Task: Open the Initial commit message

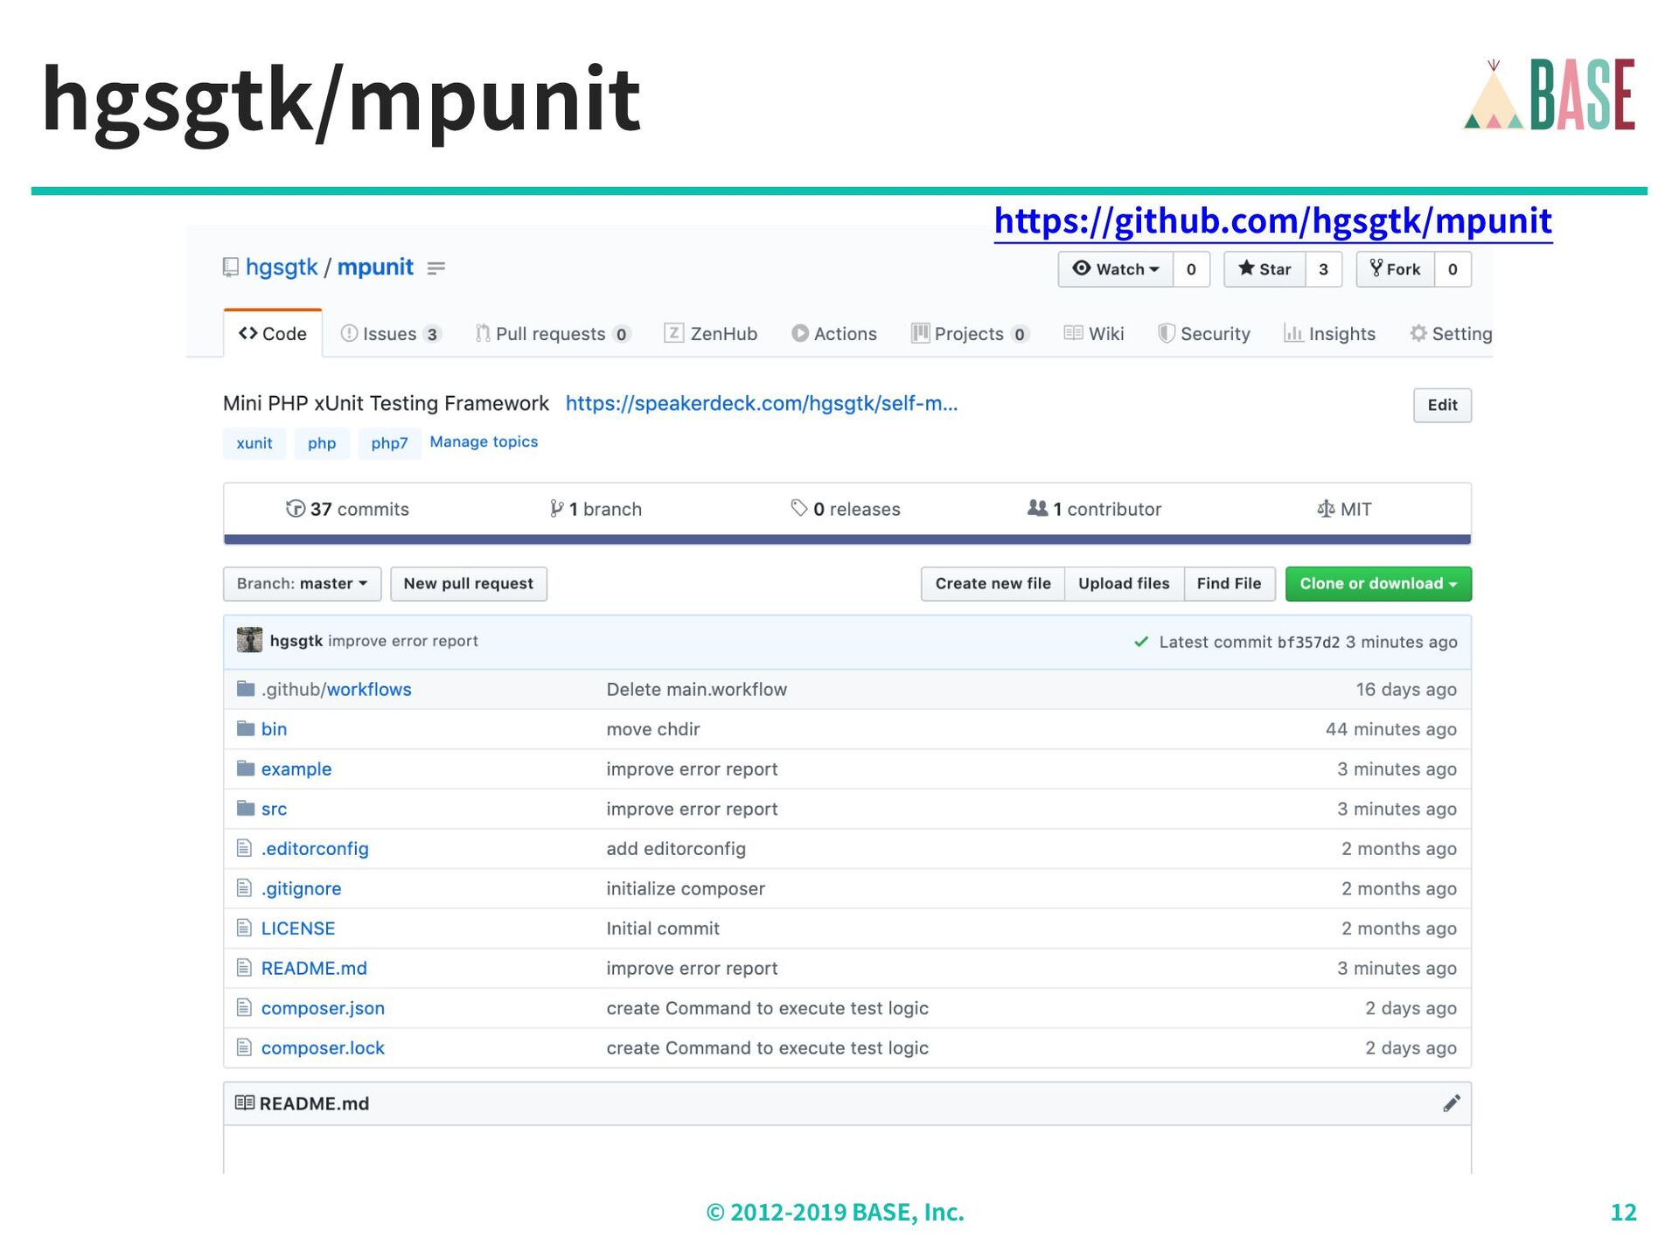Action: tap(663, 929)
